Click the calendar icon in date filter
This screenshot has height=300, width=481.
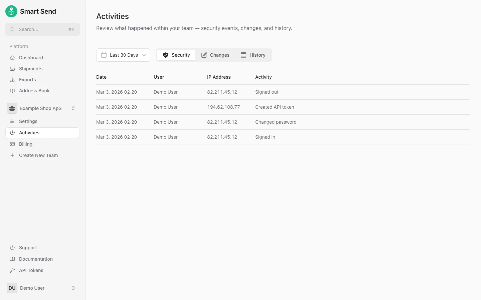click(x=104, y=55)
